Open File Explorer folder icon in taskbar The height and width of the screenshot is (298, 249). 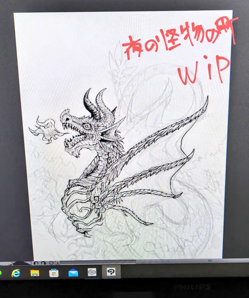point(35,273)
